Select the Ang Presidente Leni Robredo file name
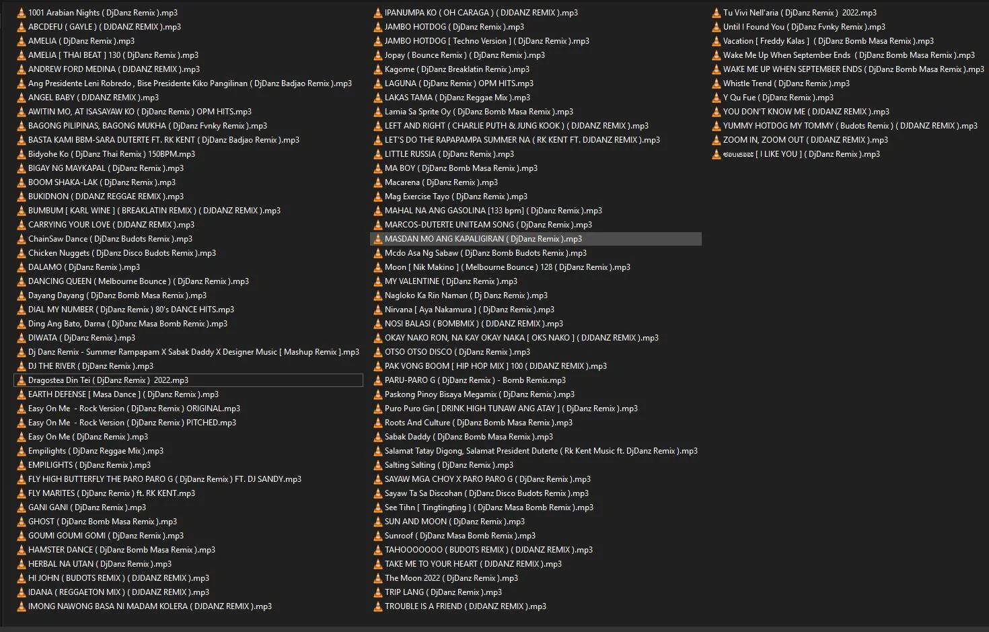This screenshot has width=989, height=632. pyautogui.click(x=190, y=83)
